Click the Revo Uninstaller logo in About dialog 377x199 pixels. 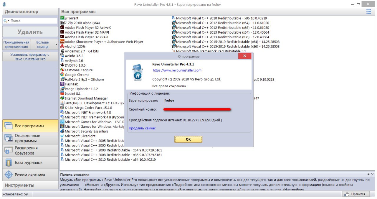point(138,73)
